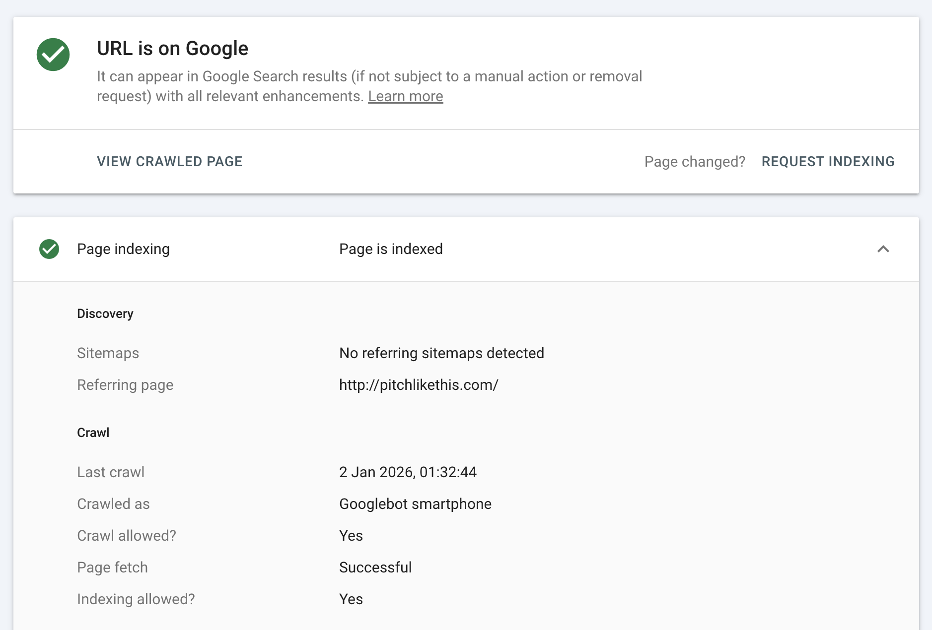Open the Learn more link
932x630 pixels.
click(x=405, y=96)
